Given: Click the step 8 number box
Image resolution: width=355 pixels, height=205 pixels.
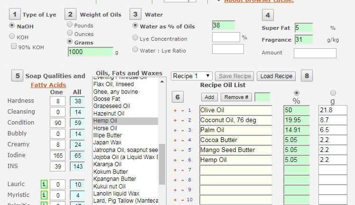Looking at the screenshot, I should pyautogui.click(x=307, y=76).
